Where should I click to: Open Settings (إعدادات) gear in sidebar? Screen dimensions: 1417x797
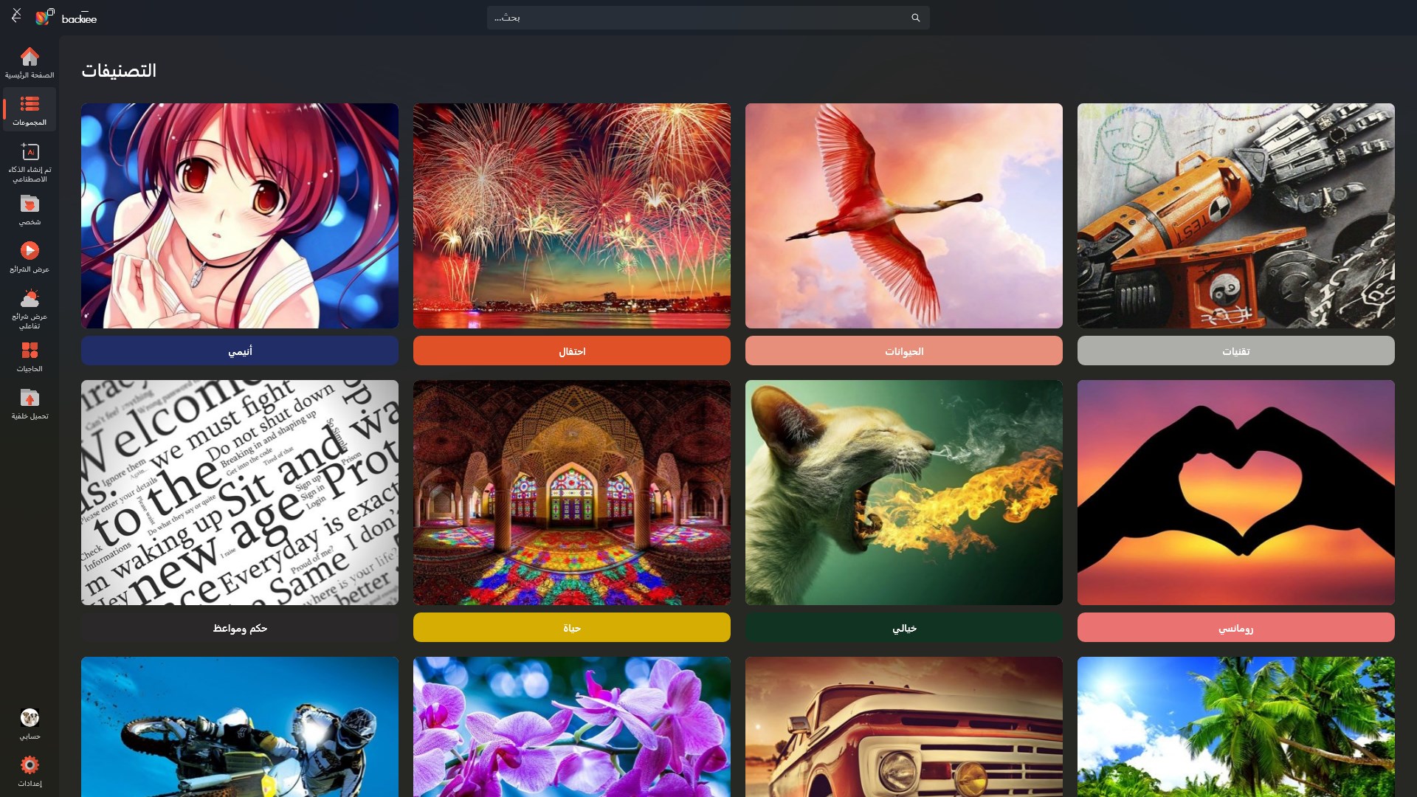(x=30, y=771)
